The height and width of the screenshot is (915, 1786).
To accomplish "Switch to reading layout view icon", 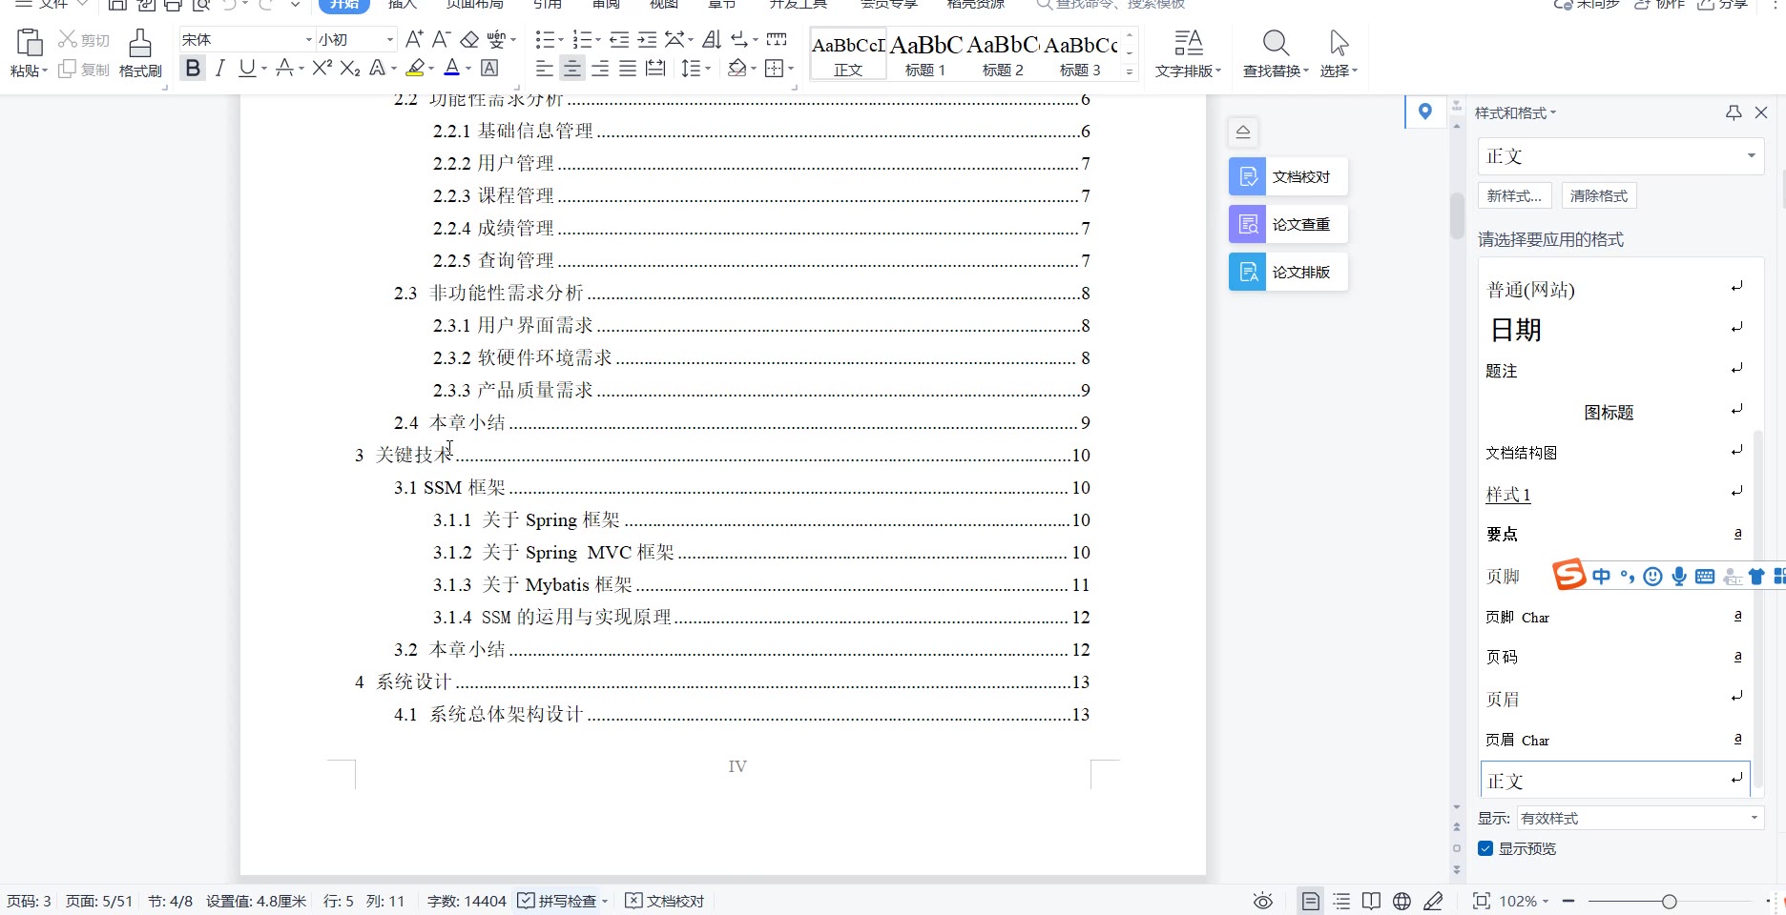I will 1371,901.
